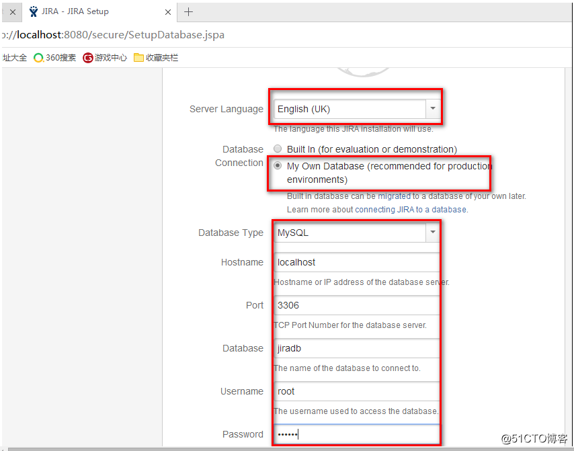Open the 址大全 bookmark
Screen dimensions: 574x451
click(15, 58)
